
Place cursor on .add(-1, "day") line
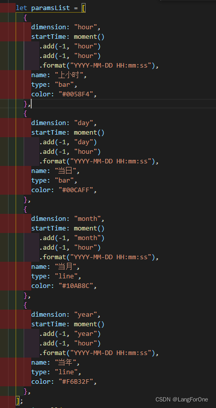click(68, 142)
